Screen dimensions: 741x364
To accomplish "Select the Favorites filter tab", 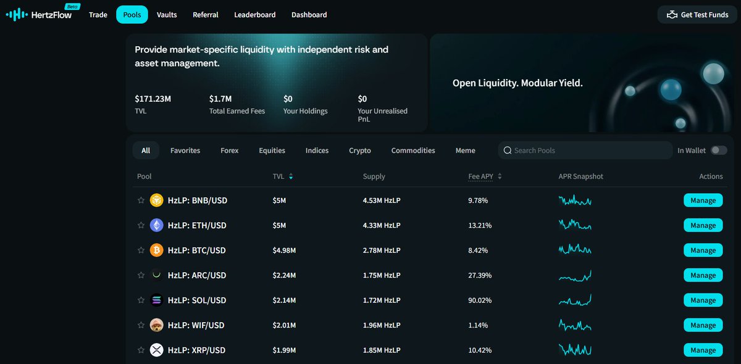I will point(185,151).
